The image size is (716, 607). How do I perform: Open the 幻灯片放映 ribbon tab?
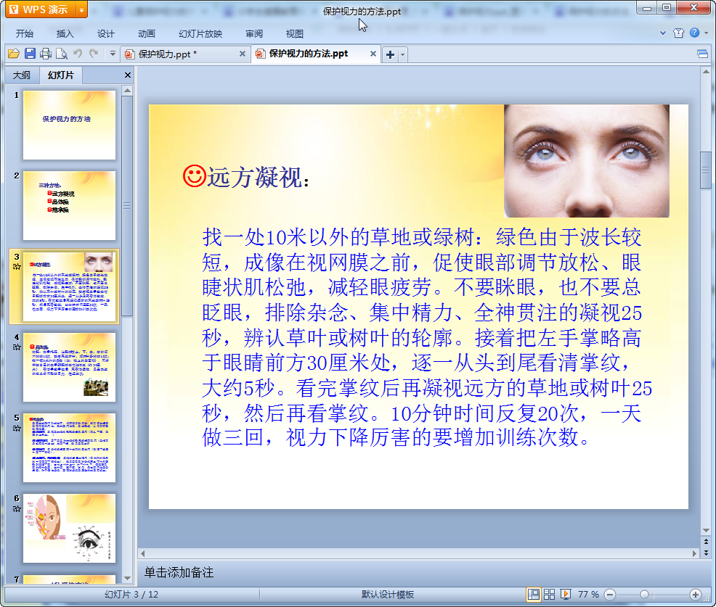(x=200, y=34)
